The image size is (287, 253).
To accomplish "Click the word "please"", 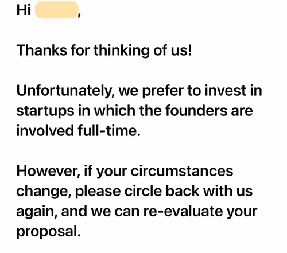I will click(98, 192).
